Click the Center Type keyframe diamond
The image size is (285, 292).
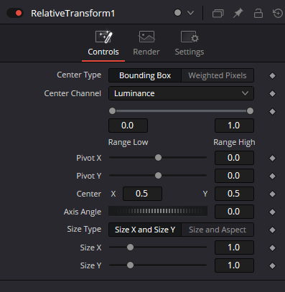(x=272, y=76)
